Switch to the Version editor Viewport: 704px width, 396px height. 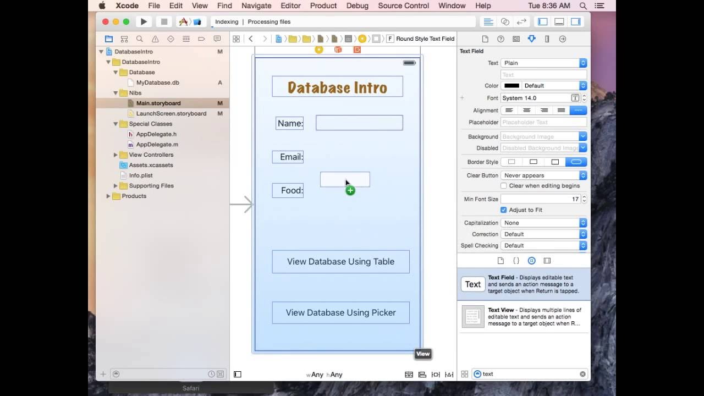pyautogui.click(x=521, y=21)
